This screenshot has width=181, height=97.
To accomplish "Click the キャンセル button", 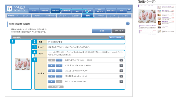I will tap(119, 31).
